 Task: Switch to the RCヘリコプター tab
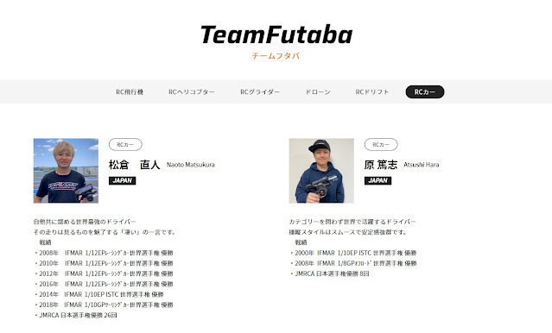click(x=192, y=92)
